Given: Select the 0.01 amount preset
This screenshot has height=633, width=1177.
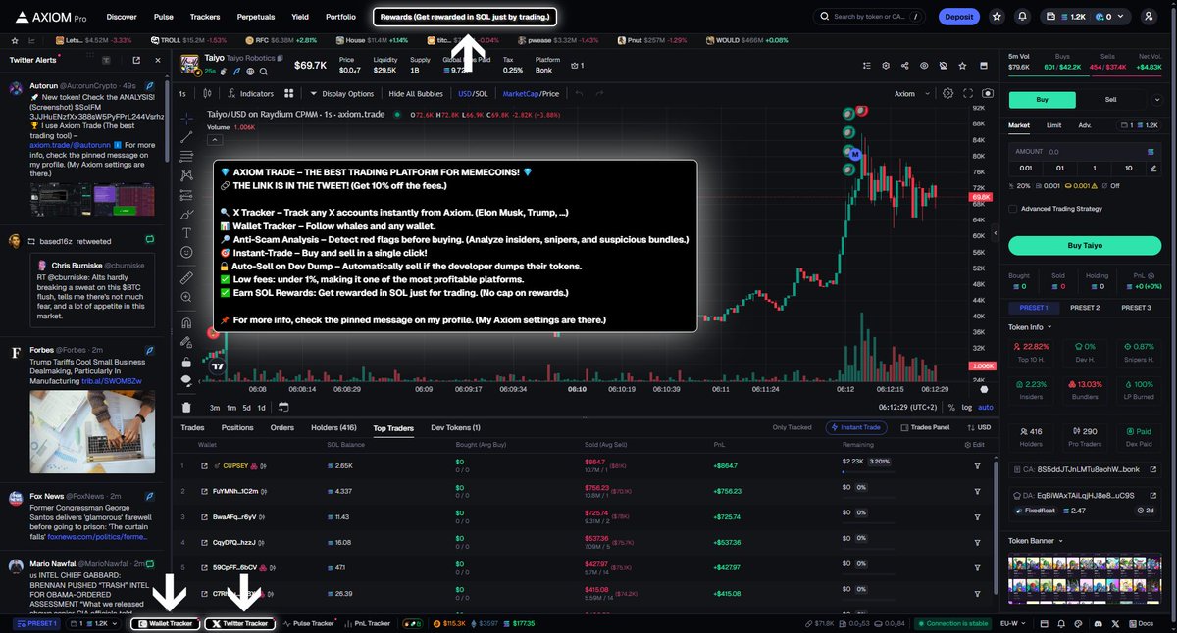Looking at the screenshot, I should coord(1027,169).
